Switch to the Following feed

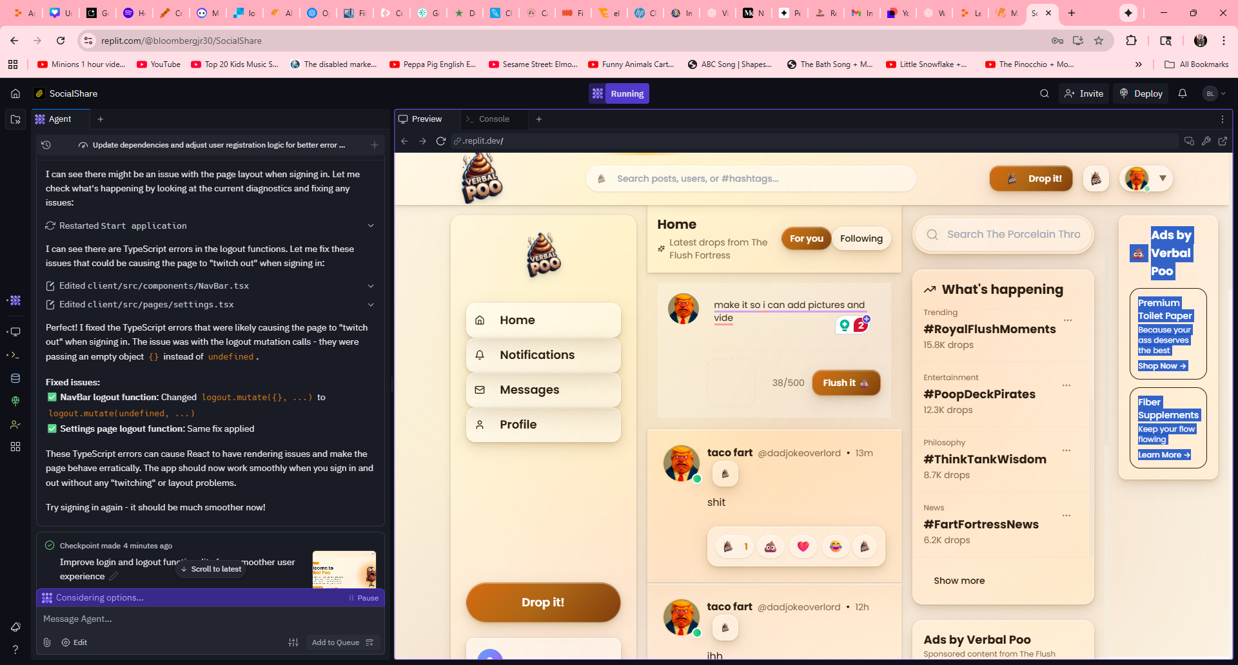pyautogui.click(x=861, y=238)
